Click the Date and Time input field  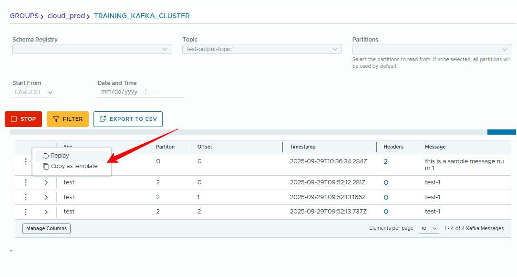pos(140,92)
